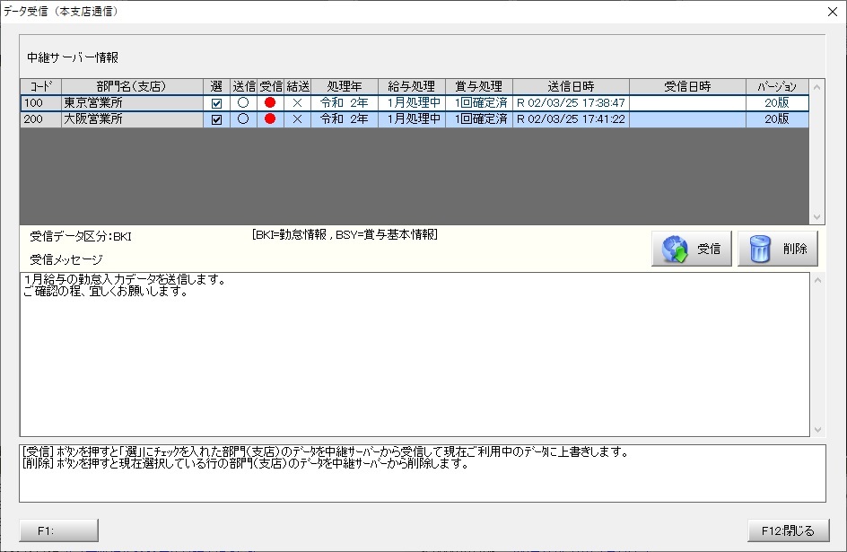The image size is (847, 552).
Task: Select the 東京営業所 row name cell
Action: tap(133, 102)
